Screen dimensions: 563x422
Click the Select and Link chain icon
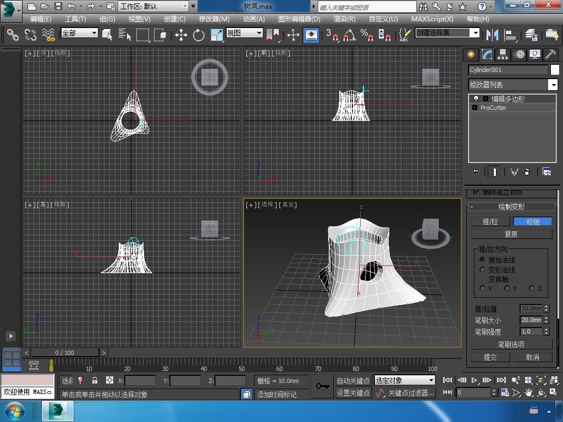click(x=12, y=35)
